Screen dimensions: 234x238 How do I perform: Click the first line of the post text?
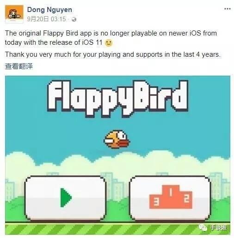point(111,33)
